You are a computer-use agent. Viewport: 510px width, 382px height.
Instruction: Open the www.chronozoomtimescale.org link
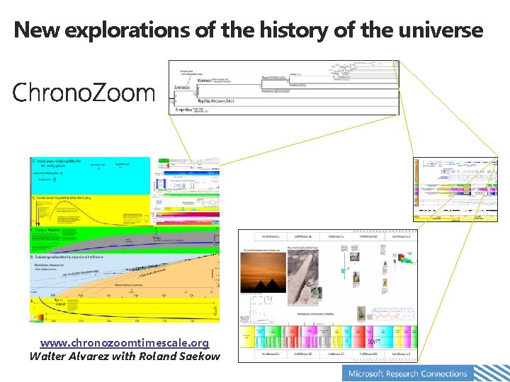click(x=125, y=343)
